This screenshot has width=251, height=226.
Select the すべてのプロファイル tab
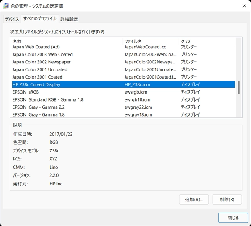(x=40, y=19)
